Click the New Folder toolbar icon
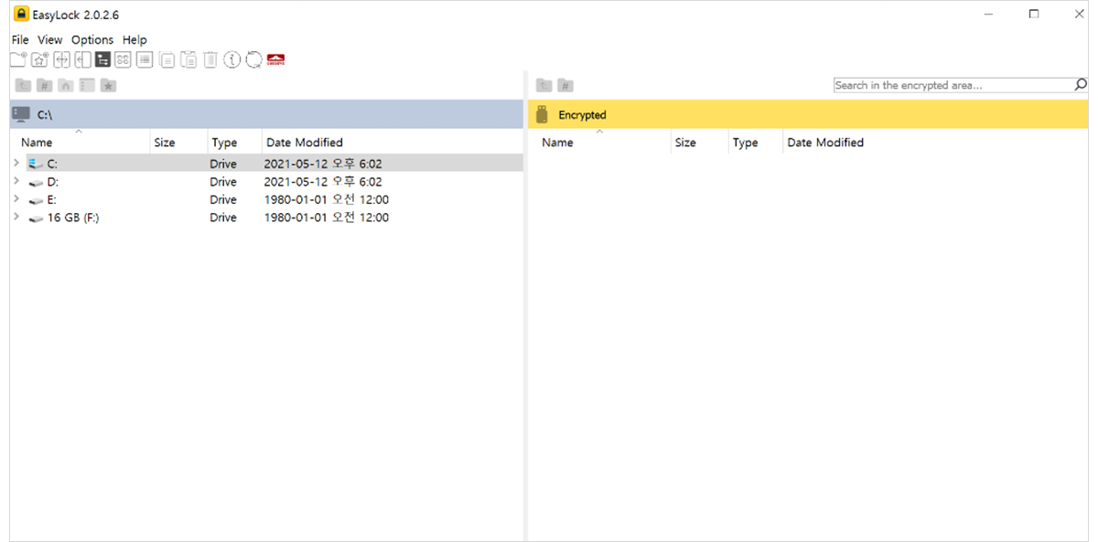Screen dimensions: 1098x542 tap(17, 59)
